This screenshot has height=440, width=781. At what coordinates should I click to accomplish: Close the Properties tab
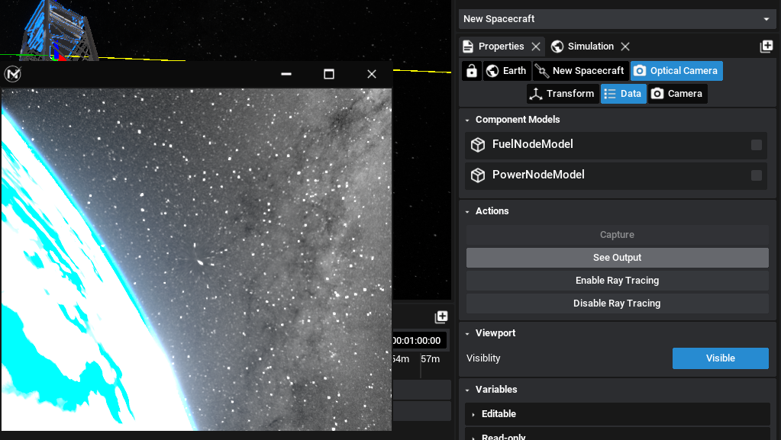[x=536, y=47]
